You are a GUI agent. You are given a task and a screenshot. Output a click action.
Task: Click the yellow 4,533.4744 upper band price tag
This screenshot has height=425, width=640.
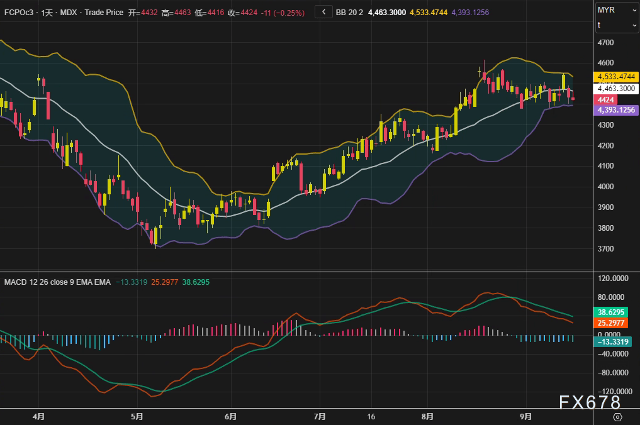[x=616, y=77]
